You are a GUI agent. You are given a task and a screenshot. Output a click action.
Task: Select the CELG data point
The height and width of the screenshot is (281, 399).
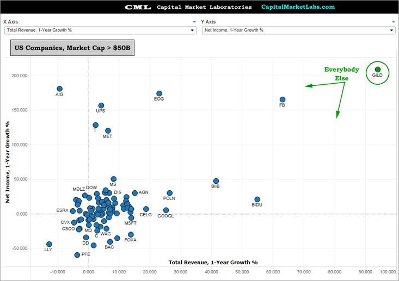click(x=146, y=209)
